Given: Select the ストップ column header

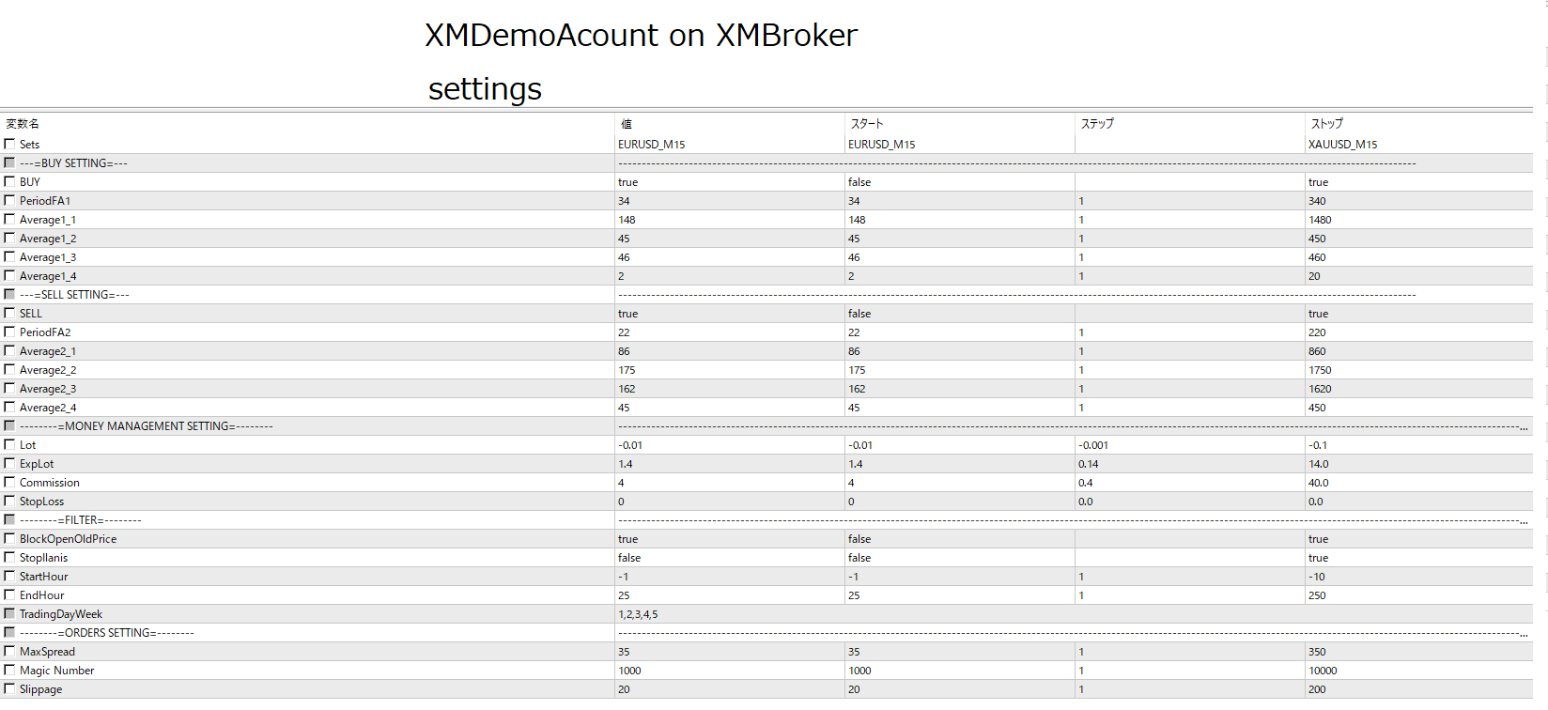Looking at the screenshot, I should pos(1327,124).
